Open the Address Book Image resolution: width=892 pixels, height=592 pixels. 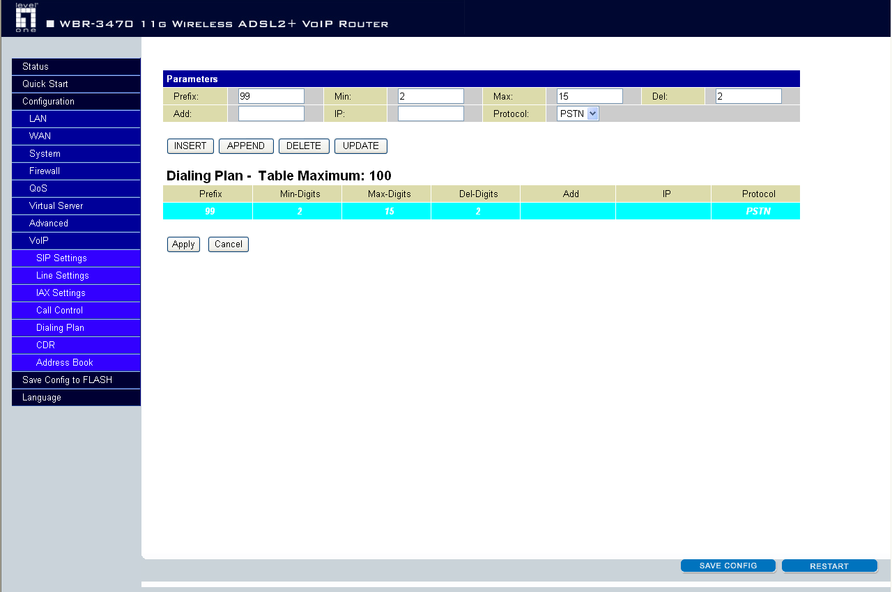click(x=76, y=363)
